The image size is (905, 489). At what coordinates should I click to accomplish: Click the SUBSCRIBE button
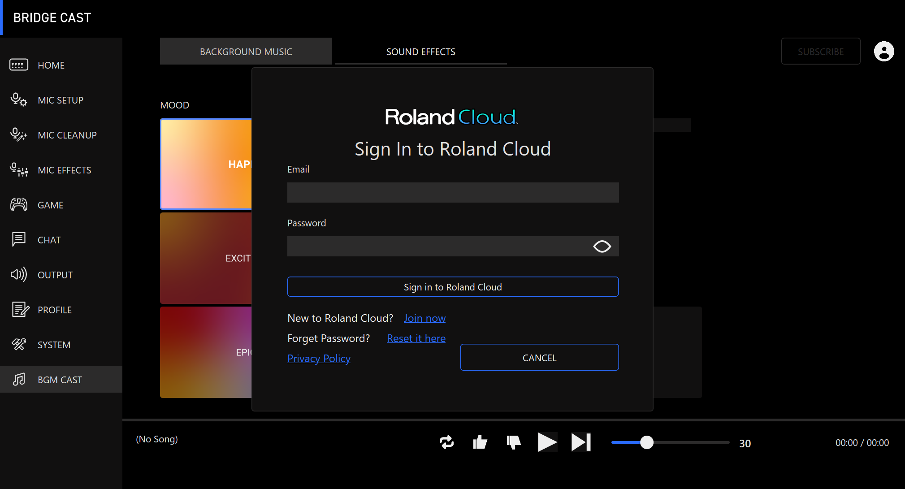pos(821,51)
